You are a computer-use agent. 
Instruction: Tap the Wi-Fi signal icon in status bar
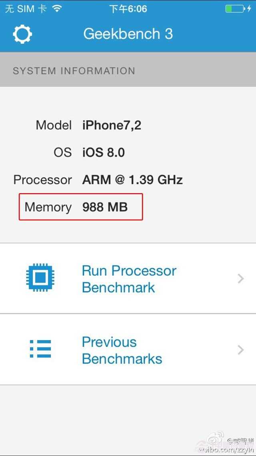58,8
